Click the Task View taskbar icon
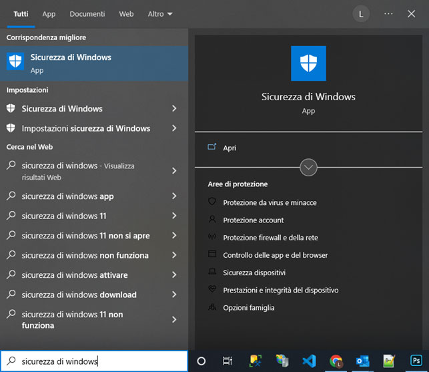 [228, 361]
